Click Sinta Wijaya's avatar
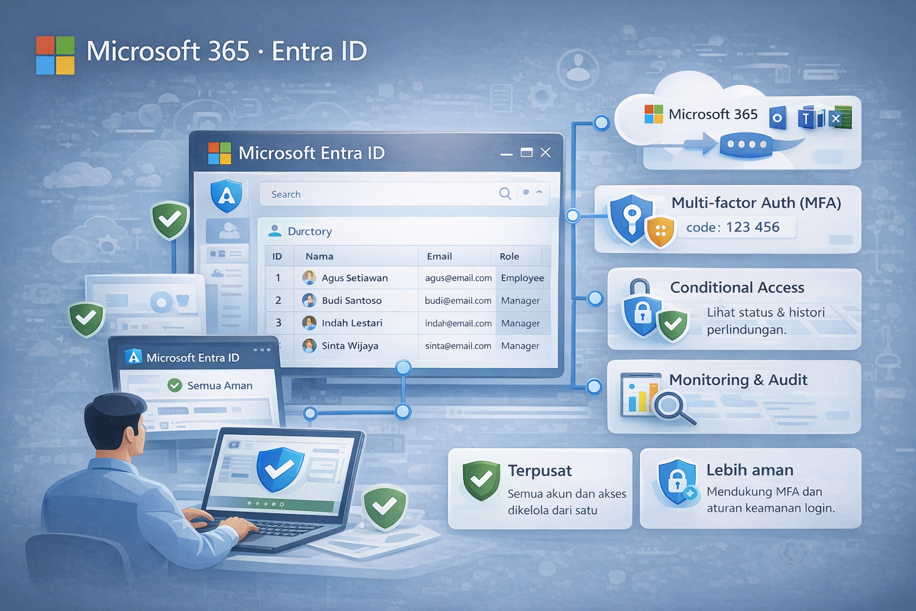Image resolution: width=916 pixels, height=611 pixels. (309, 345)
